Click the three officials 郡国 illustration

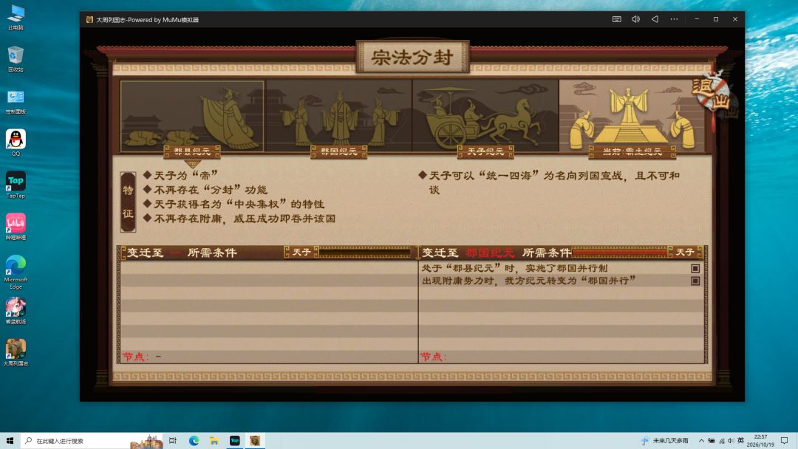[x=339, y=116]
